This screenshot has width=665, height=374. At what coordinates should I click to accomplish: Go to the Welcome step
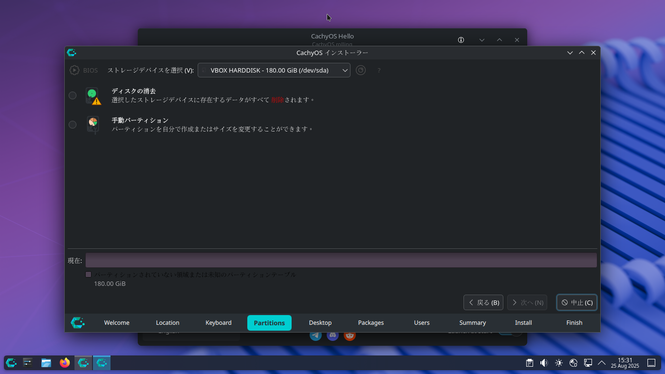coord(117,323)
